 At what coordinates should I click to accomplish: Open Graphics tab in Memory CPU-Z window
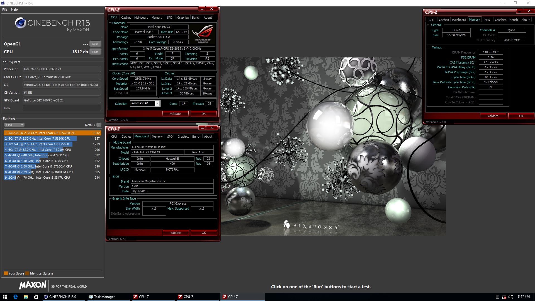click(501, 20)
